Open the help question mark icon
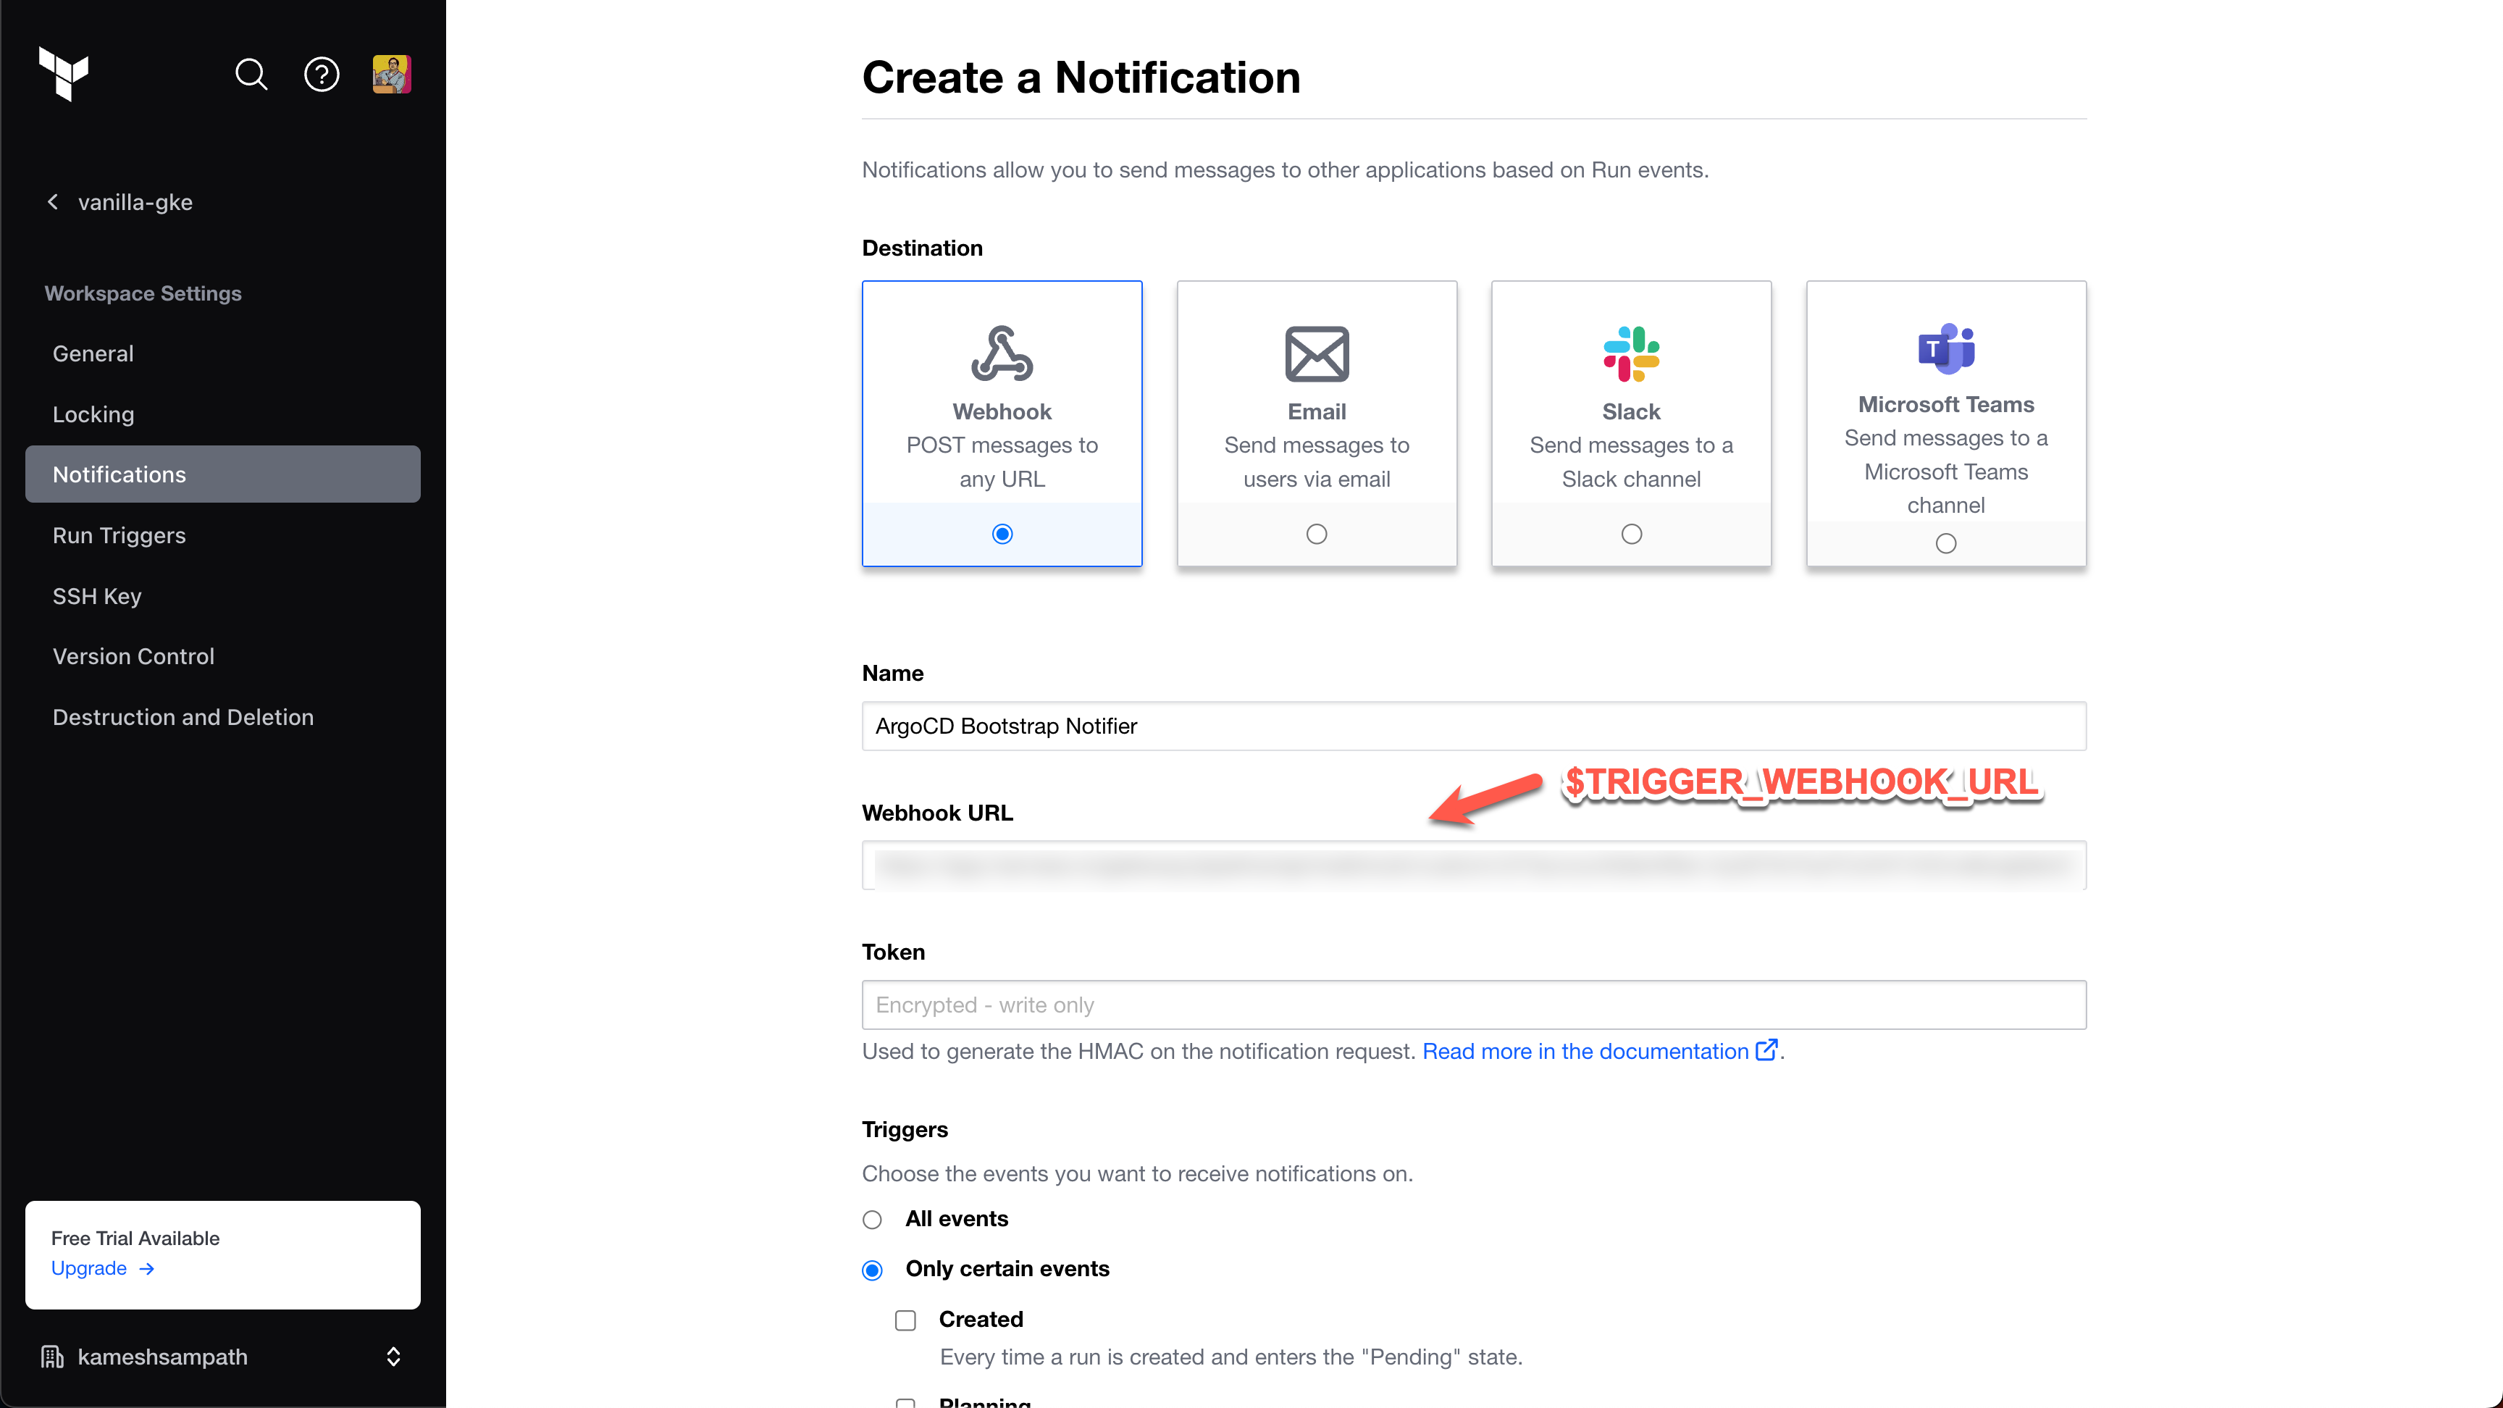This screenshot has height=1408, width=2503. tap(322, 74)
